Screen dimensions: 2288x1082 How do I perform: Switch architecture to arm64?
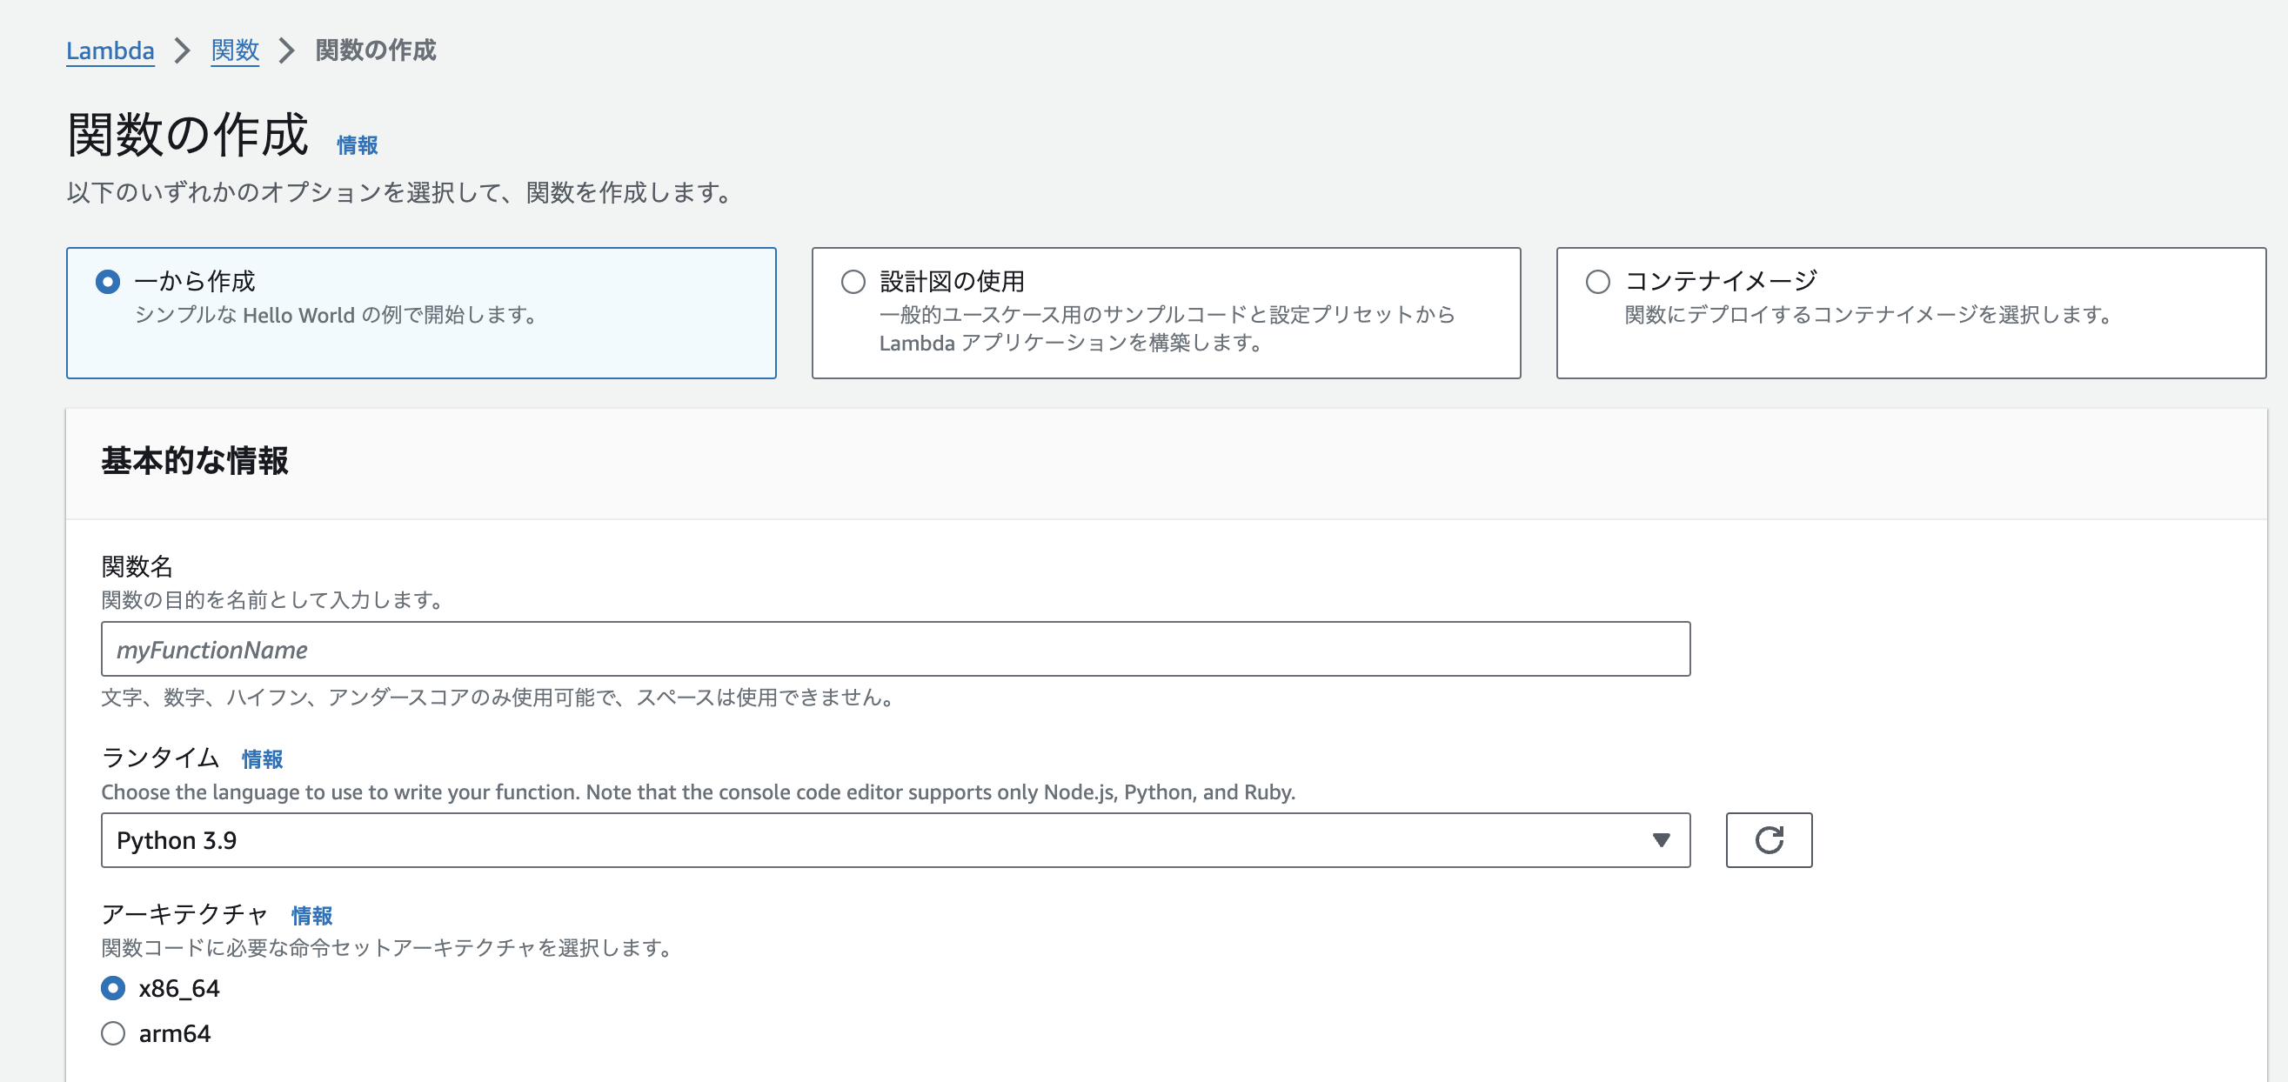tap(112, 1033)
